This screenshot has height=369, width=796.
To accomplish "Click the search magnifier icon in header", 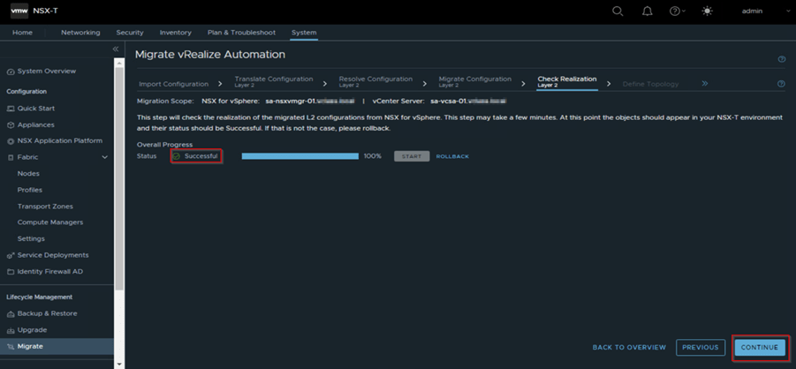I will pyautogui.click(x=618, y=11).
